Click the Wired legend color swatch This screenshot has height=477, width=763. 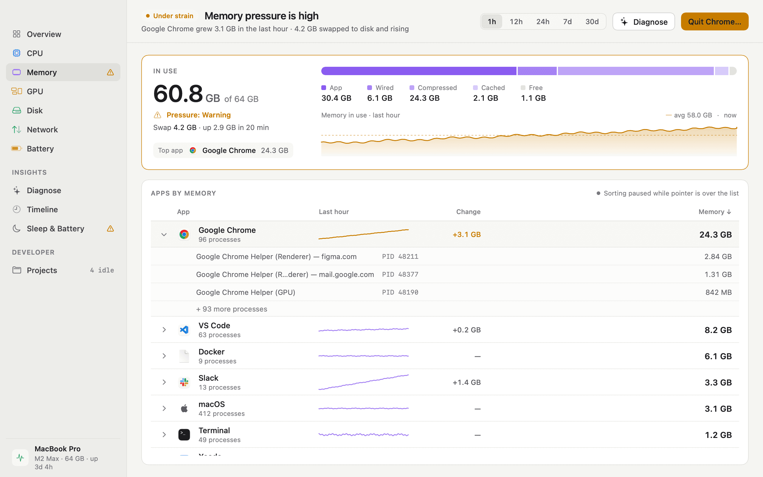(370, 88)
